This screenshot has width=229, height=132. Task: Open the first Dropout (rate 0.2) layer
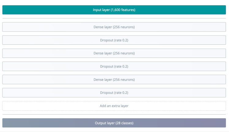[x=114, y=40]
